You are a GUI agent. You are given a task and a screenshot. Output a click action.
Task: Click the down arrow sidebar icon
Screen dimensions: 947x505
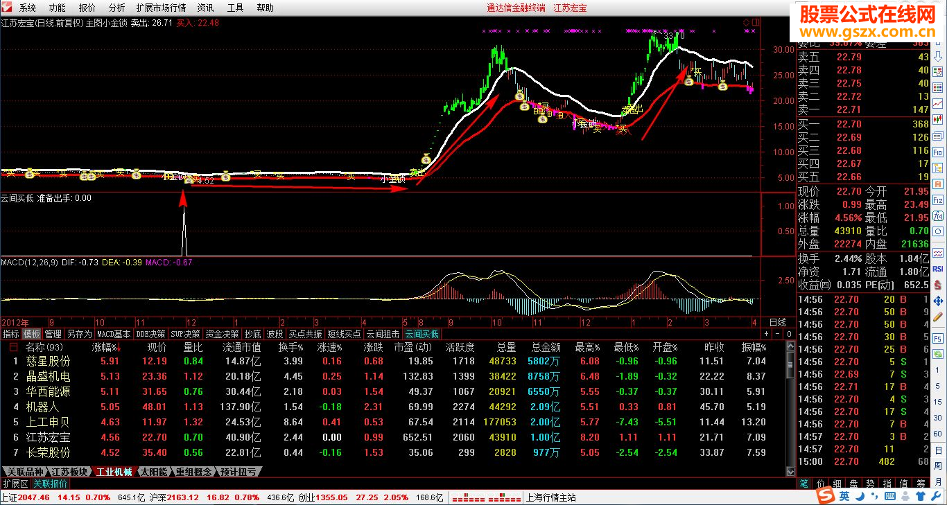[938, 56]
